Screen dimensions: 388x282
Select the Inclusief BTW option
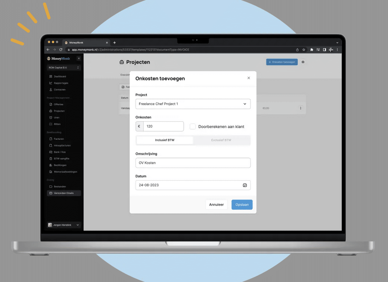point(165,140)
